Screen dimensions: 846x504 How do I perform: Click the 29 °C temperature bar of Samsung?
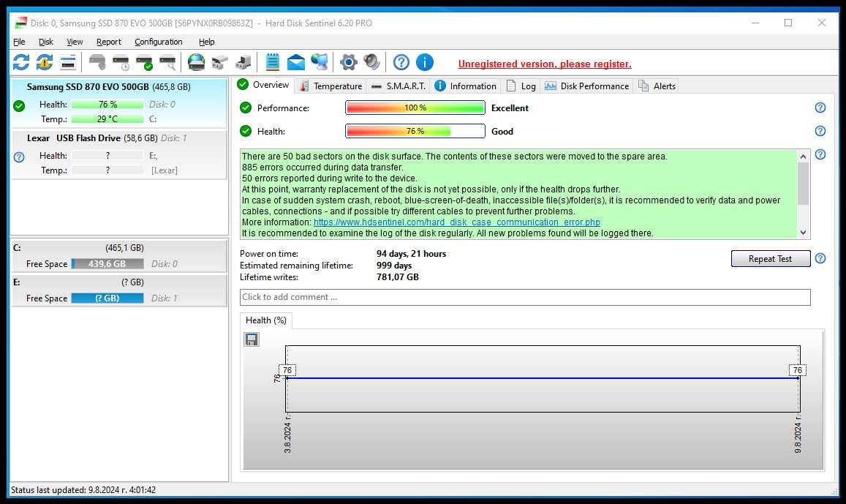click(107, 119)
